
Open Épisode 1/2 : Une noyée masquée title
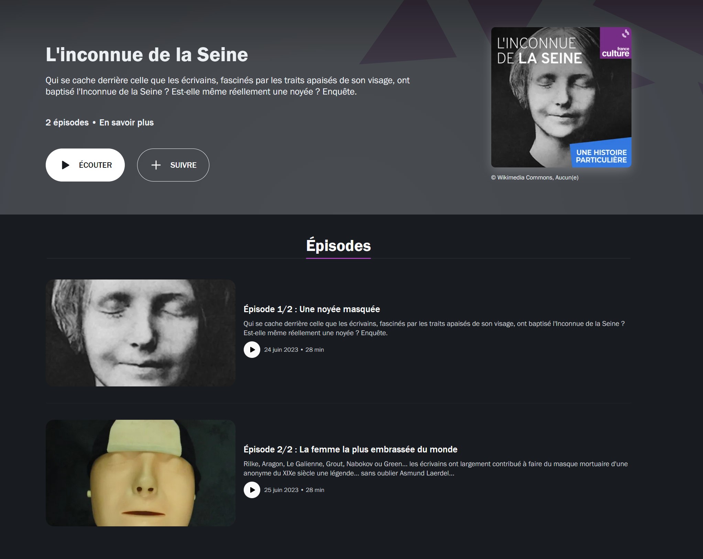(312, 309)
